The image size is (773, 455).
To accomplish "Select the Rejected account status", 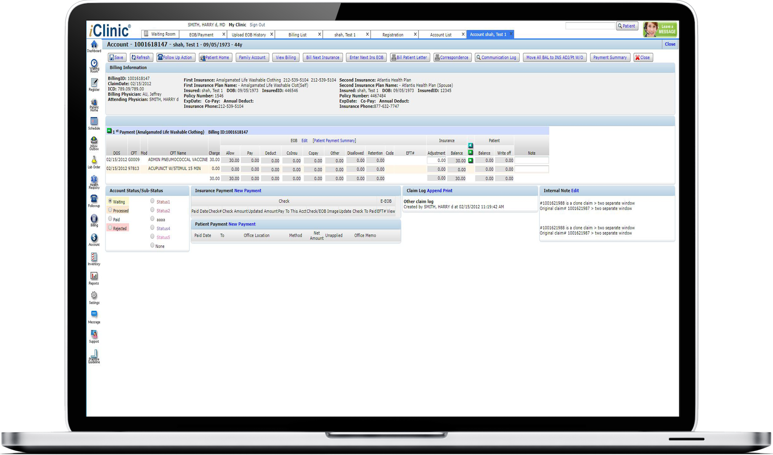I will pos(110,228).
